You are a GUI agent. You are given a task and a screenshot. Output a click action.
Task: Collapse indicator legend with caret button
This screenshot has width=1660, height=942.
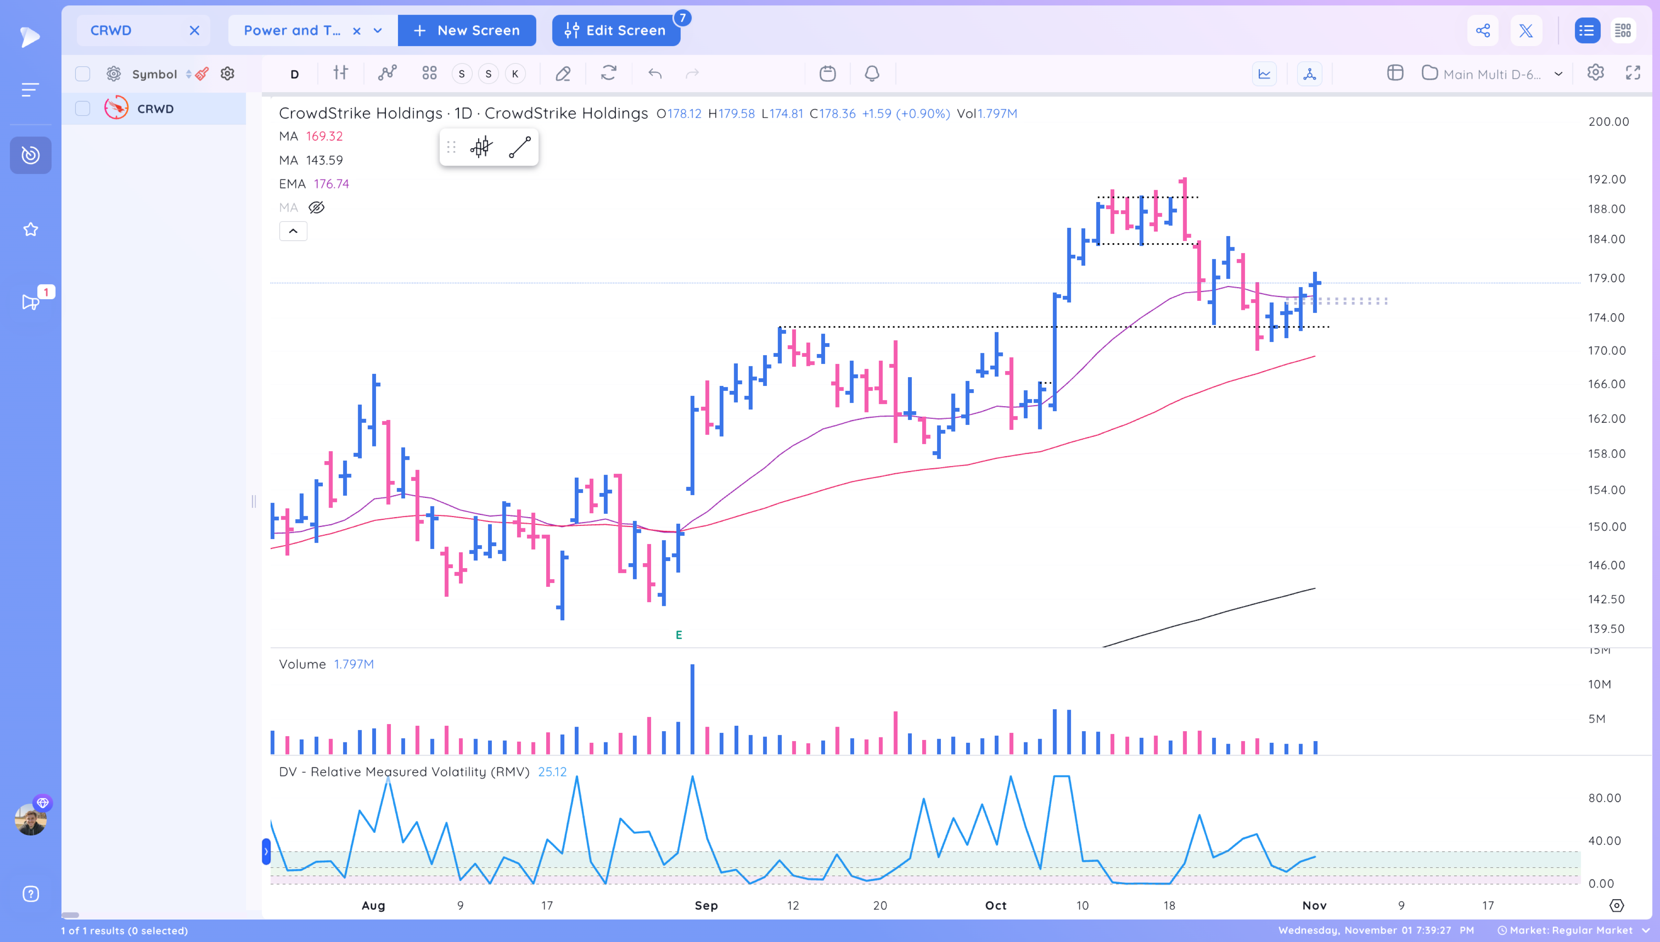pos(293,231)
